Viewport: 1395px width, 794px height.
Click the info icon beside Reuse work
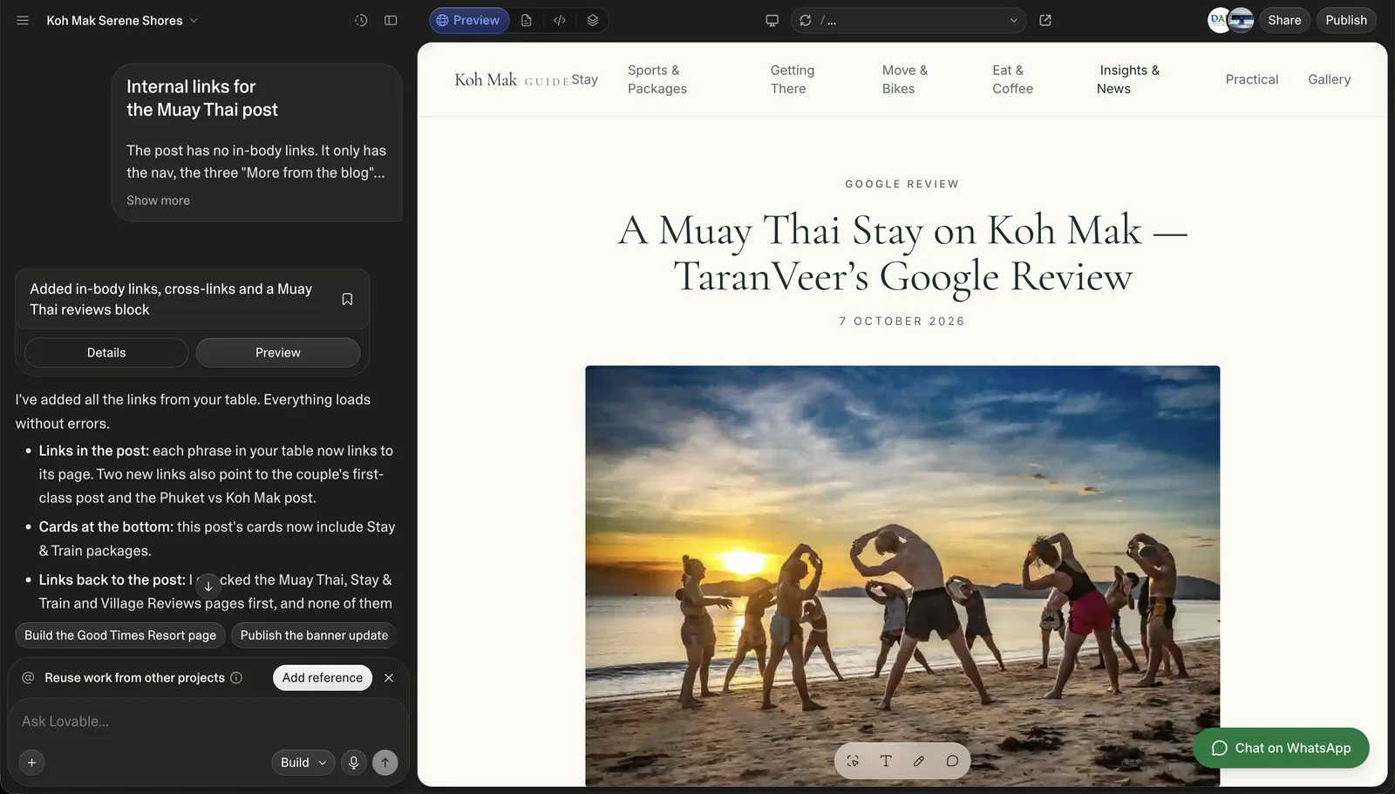click(x=236, y=677)
